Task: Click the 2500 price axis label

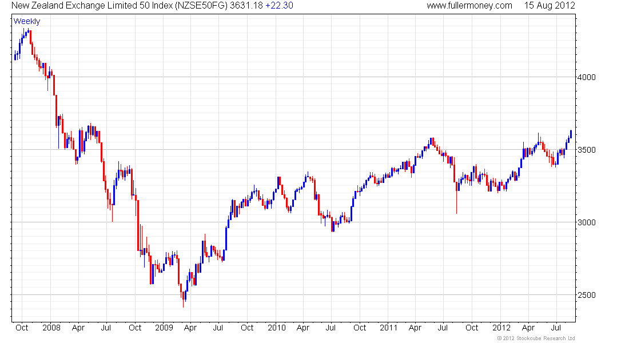Action: (587, 295)
